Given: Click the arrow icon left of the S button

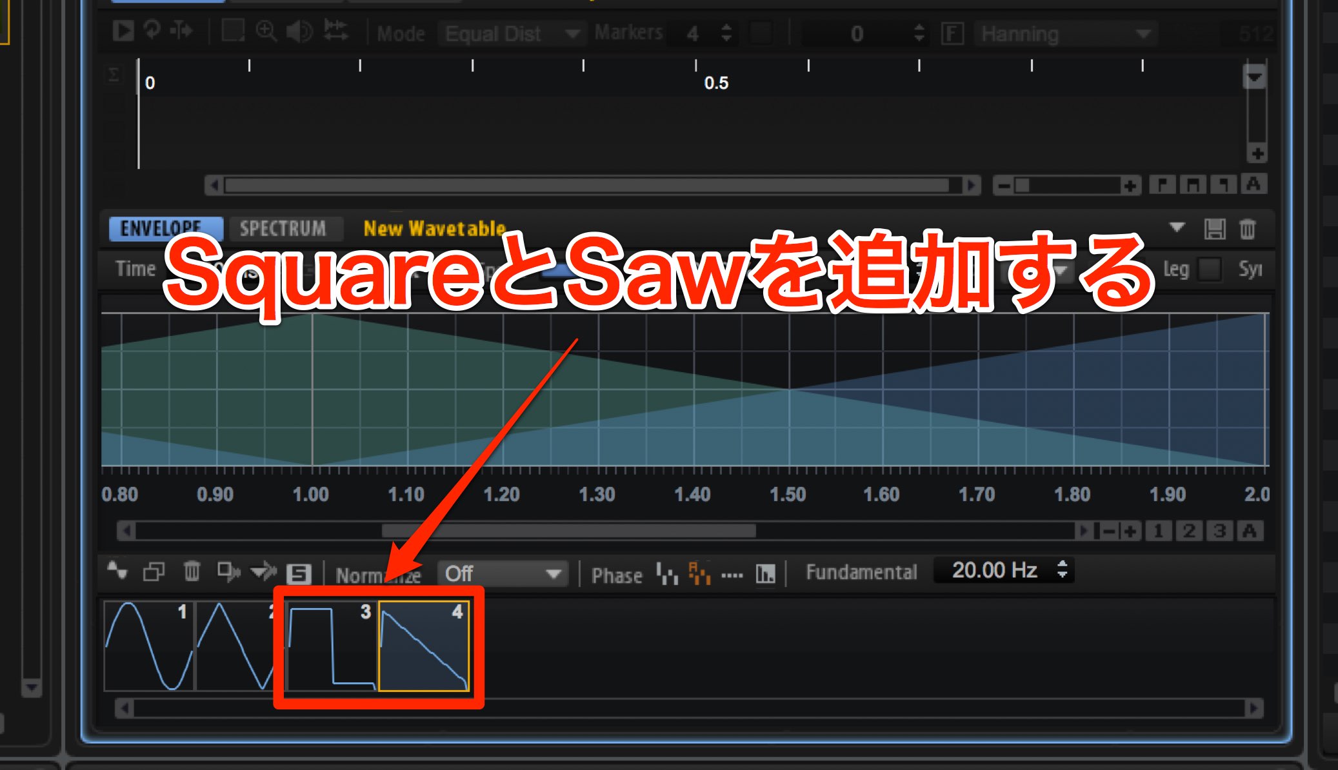Looking at the screenshot, I should pyautogui.click(x=263, y=571).
